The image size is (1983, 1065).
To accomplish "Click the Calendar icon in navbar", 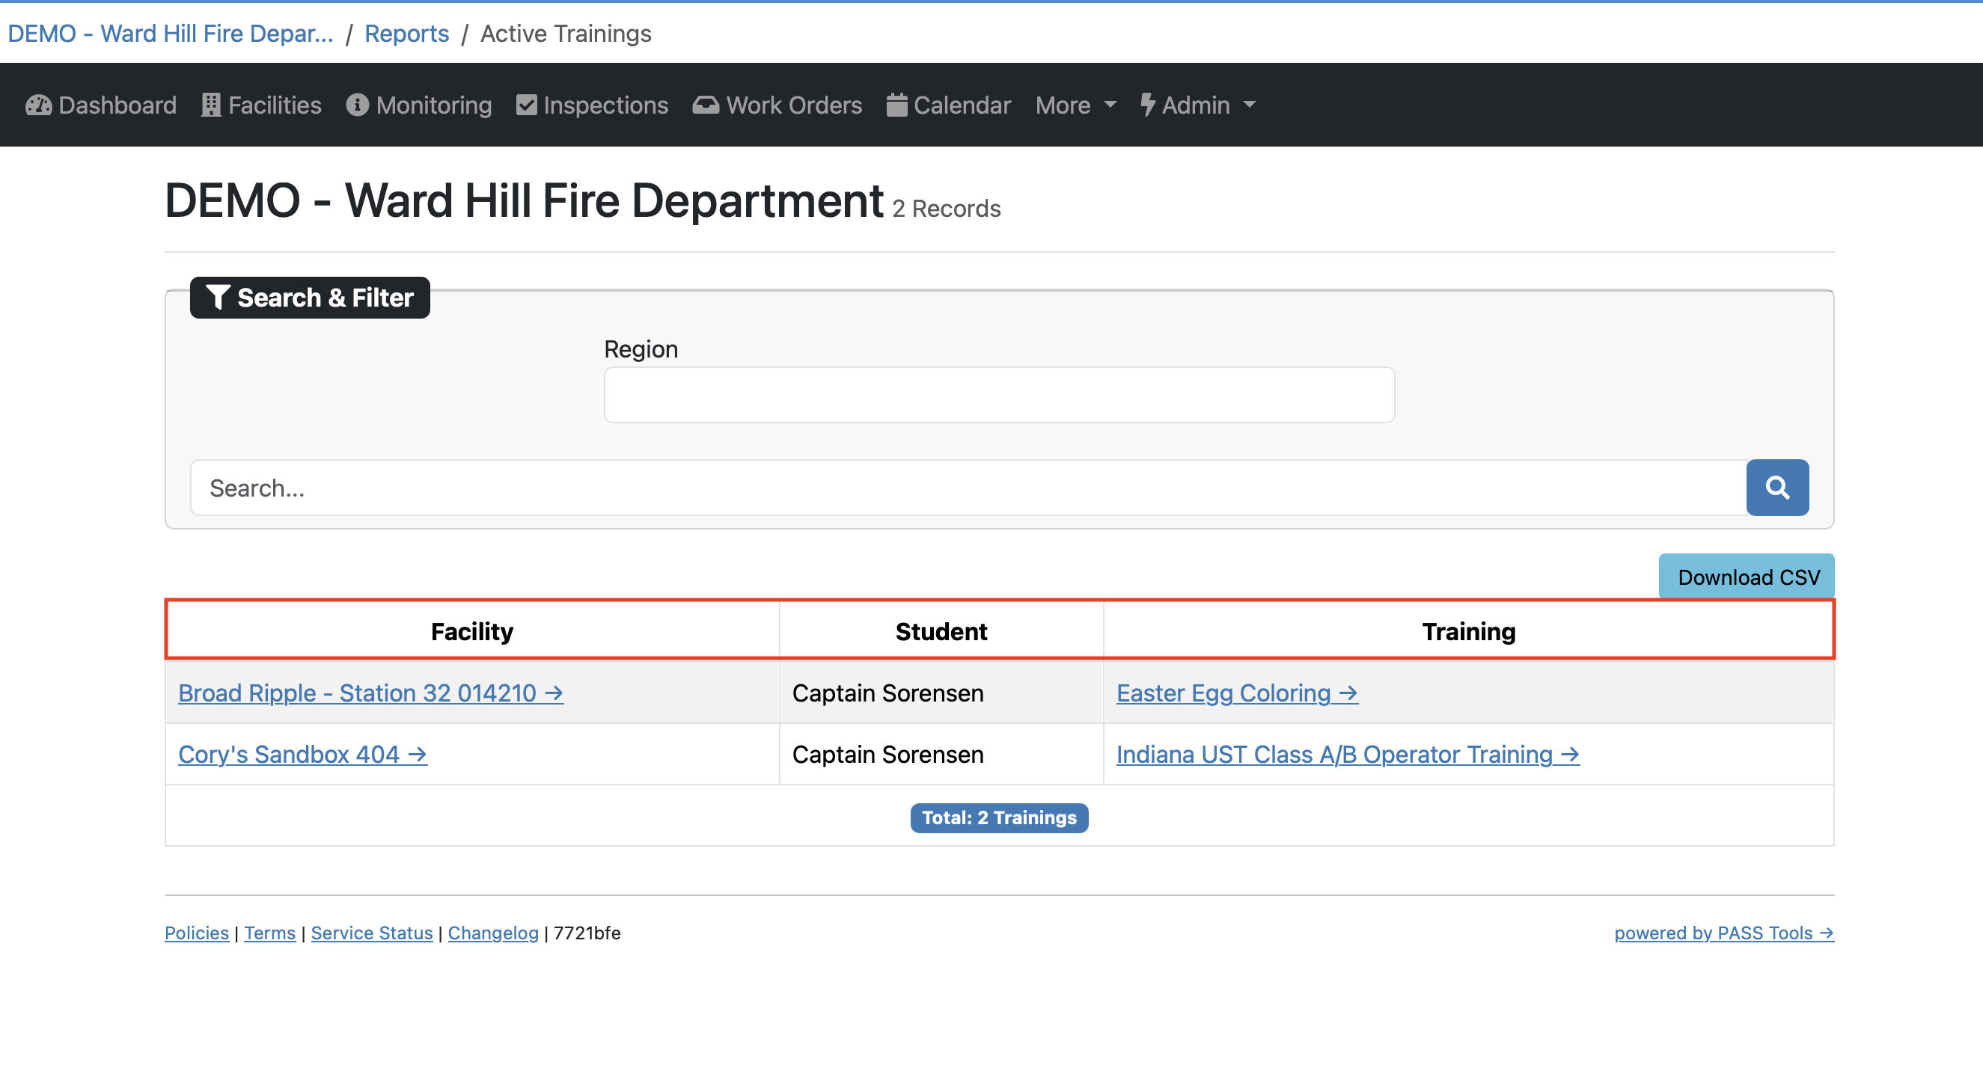I will tap(896, 105).
